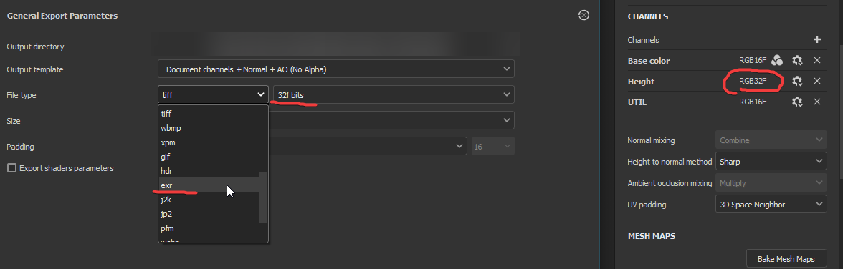Remove the UTIL channel
The image size is (843, 269).
tap(817, 102)
